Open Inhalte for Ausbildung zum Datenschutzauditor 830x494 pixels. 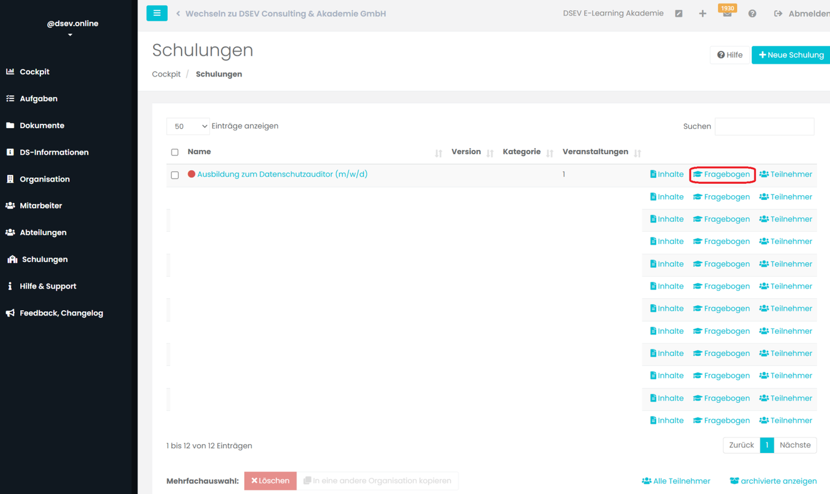[x=667, y=174]
